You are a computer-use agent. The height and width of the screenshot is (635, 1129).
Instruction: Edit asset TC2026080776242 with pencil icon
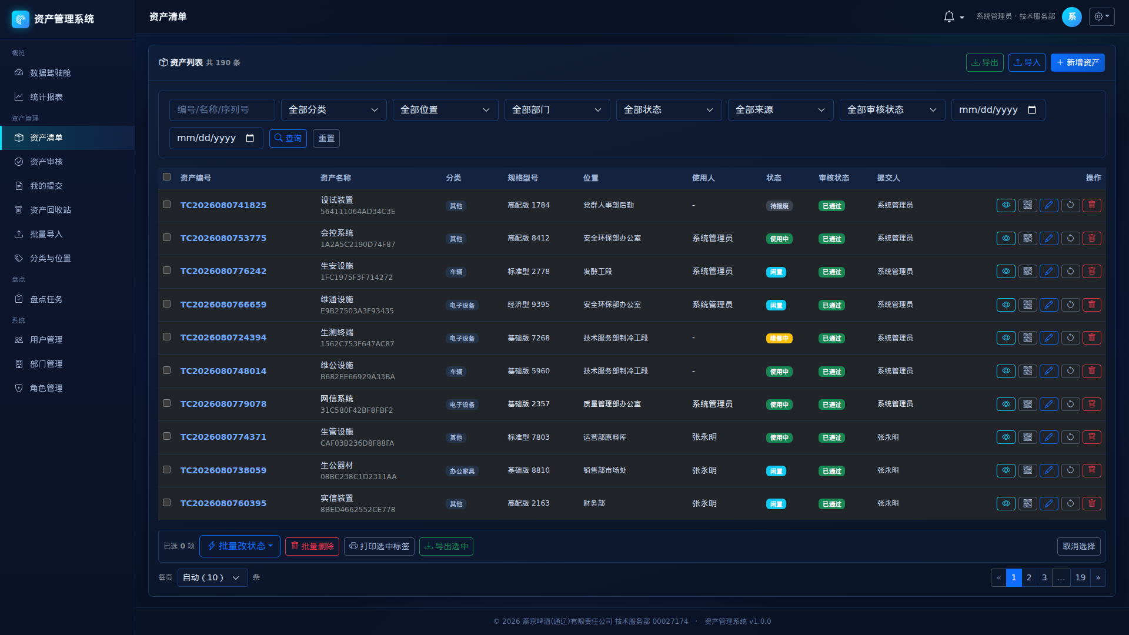[x=1048, y=271]
